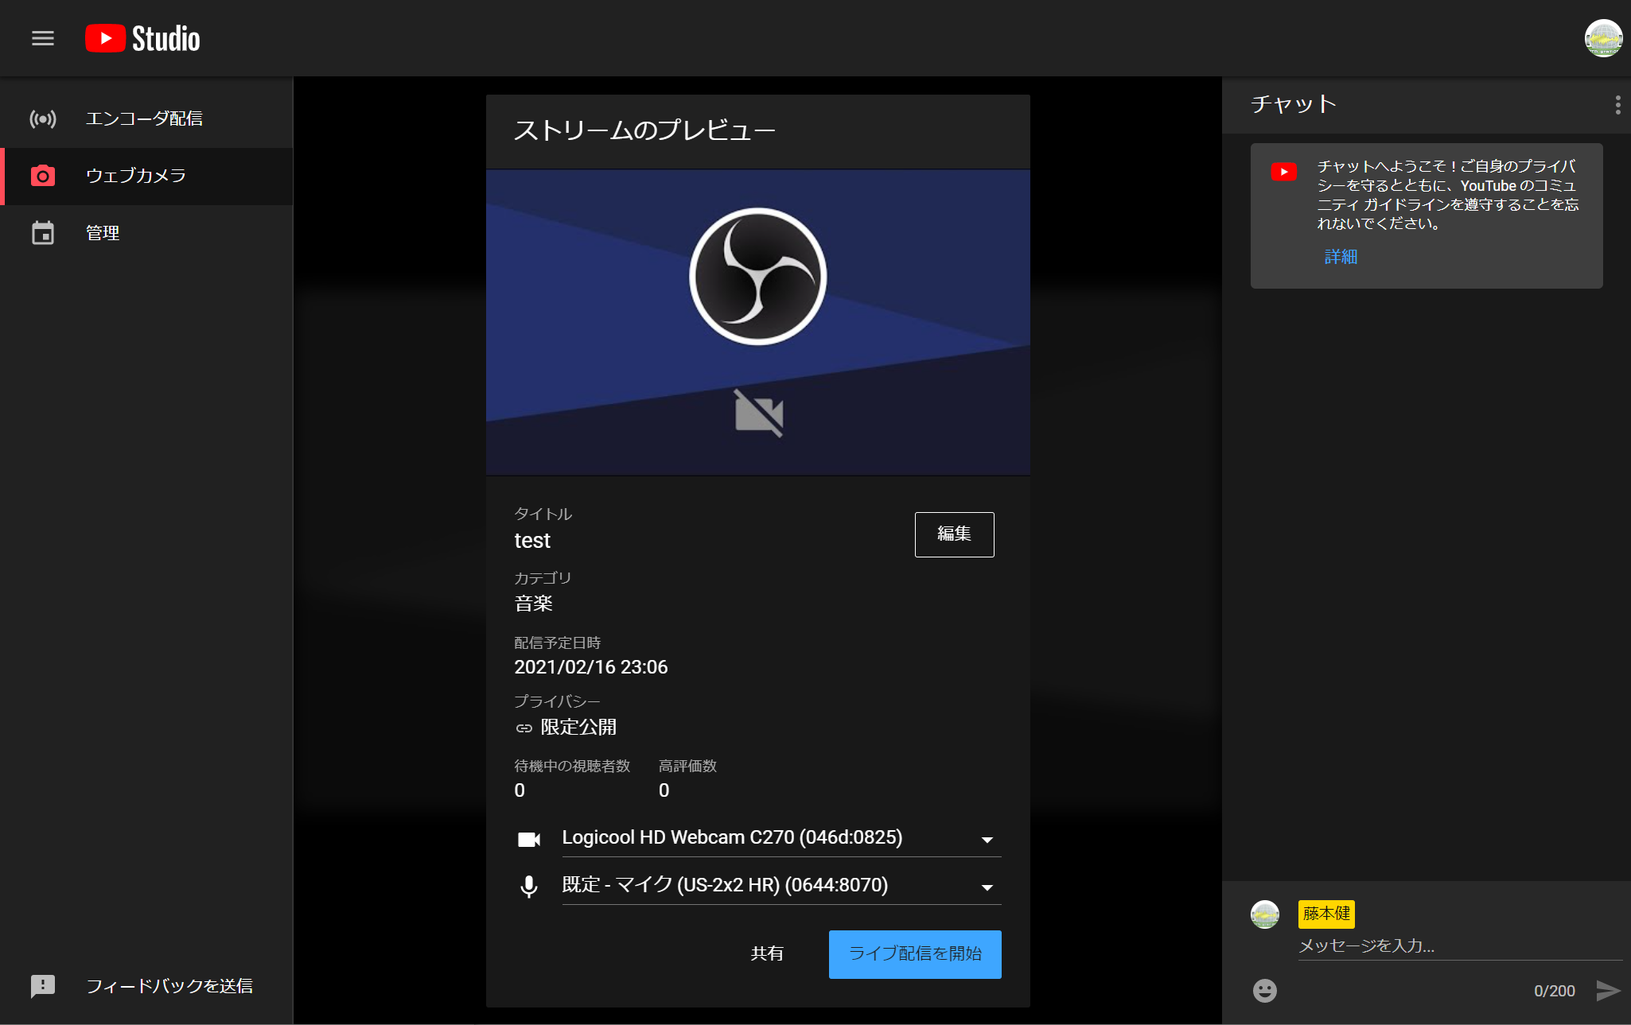The width and height of the screenshot is (1631, 1025).
Task: Click the stream title text test
Action: 532,541
